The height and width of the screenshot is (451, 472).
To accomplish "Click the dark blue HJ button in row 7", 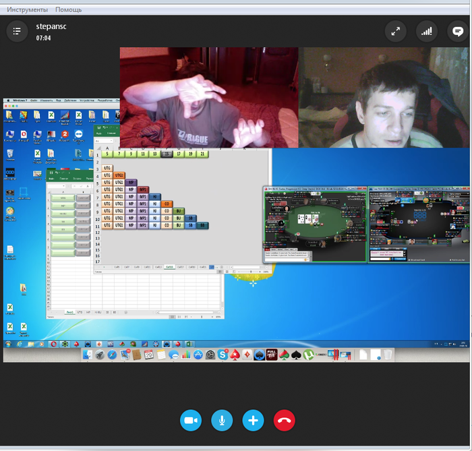I will click(154, 197).
